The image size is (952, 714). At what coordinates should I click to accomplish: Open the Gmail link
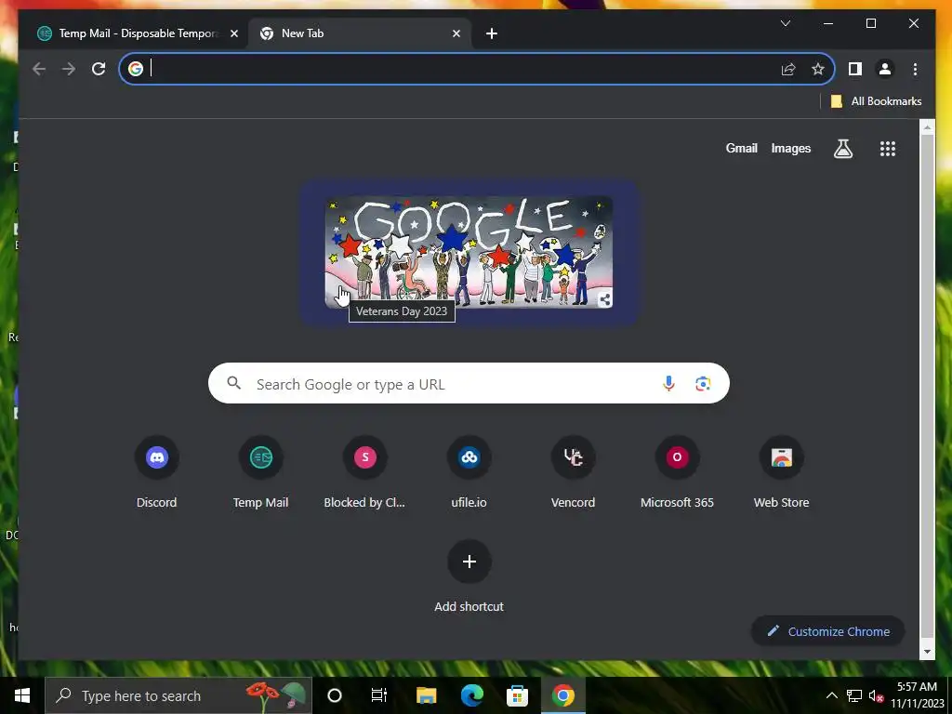click(x=741, y=148)
